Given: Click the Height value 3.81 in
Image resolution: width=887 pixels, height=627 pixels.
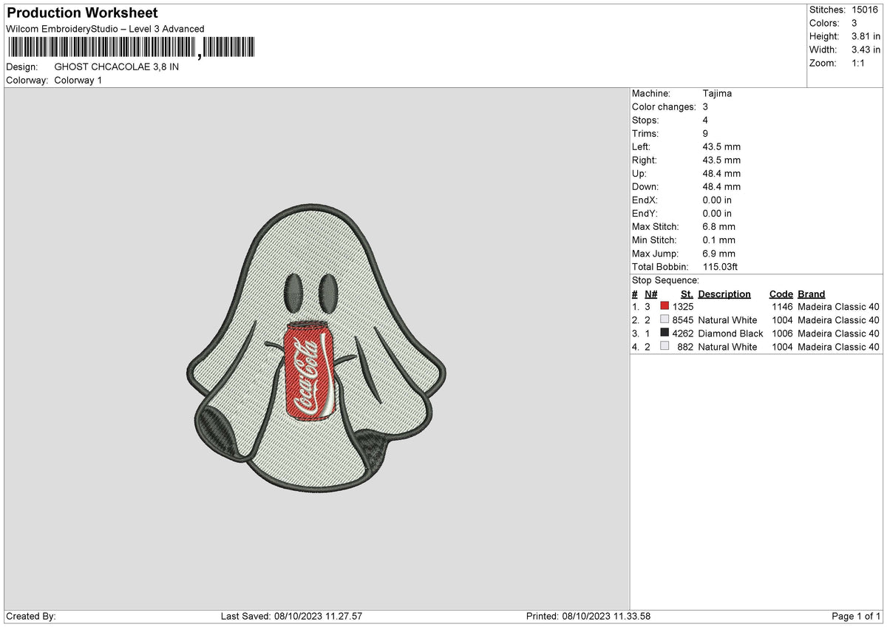Looking at the screenshot, I should click(866, 36).
